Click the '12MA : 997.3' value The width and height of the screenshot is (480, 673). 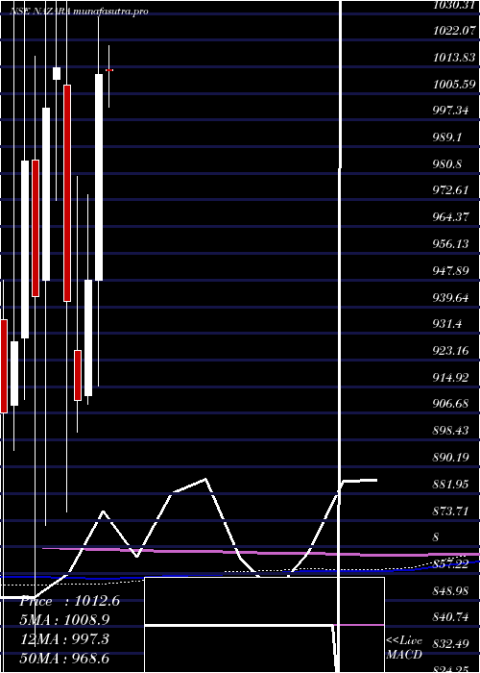[64, 639]
